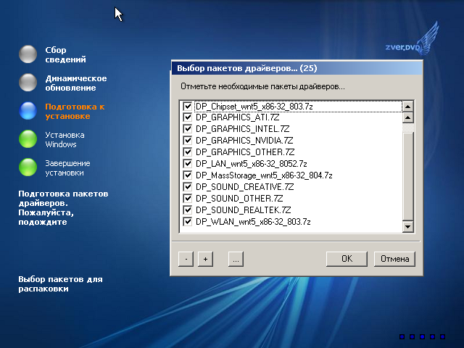Click the blue Подготовка к установке orb
464x348 pixels.
(28, 111)
